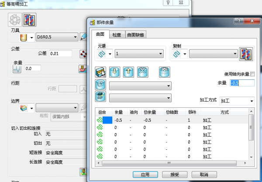
Task: Click the help button in 部件余量 title bar
Action: point(239,21)
